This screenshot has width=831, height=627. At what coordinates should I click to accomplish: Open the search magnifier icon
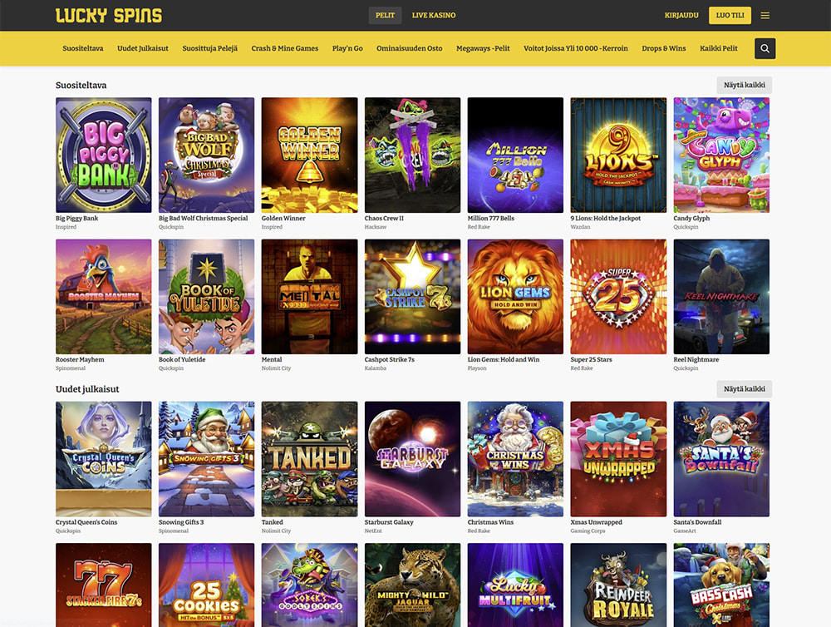[x=765, y=48]
